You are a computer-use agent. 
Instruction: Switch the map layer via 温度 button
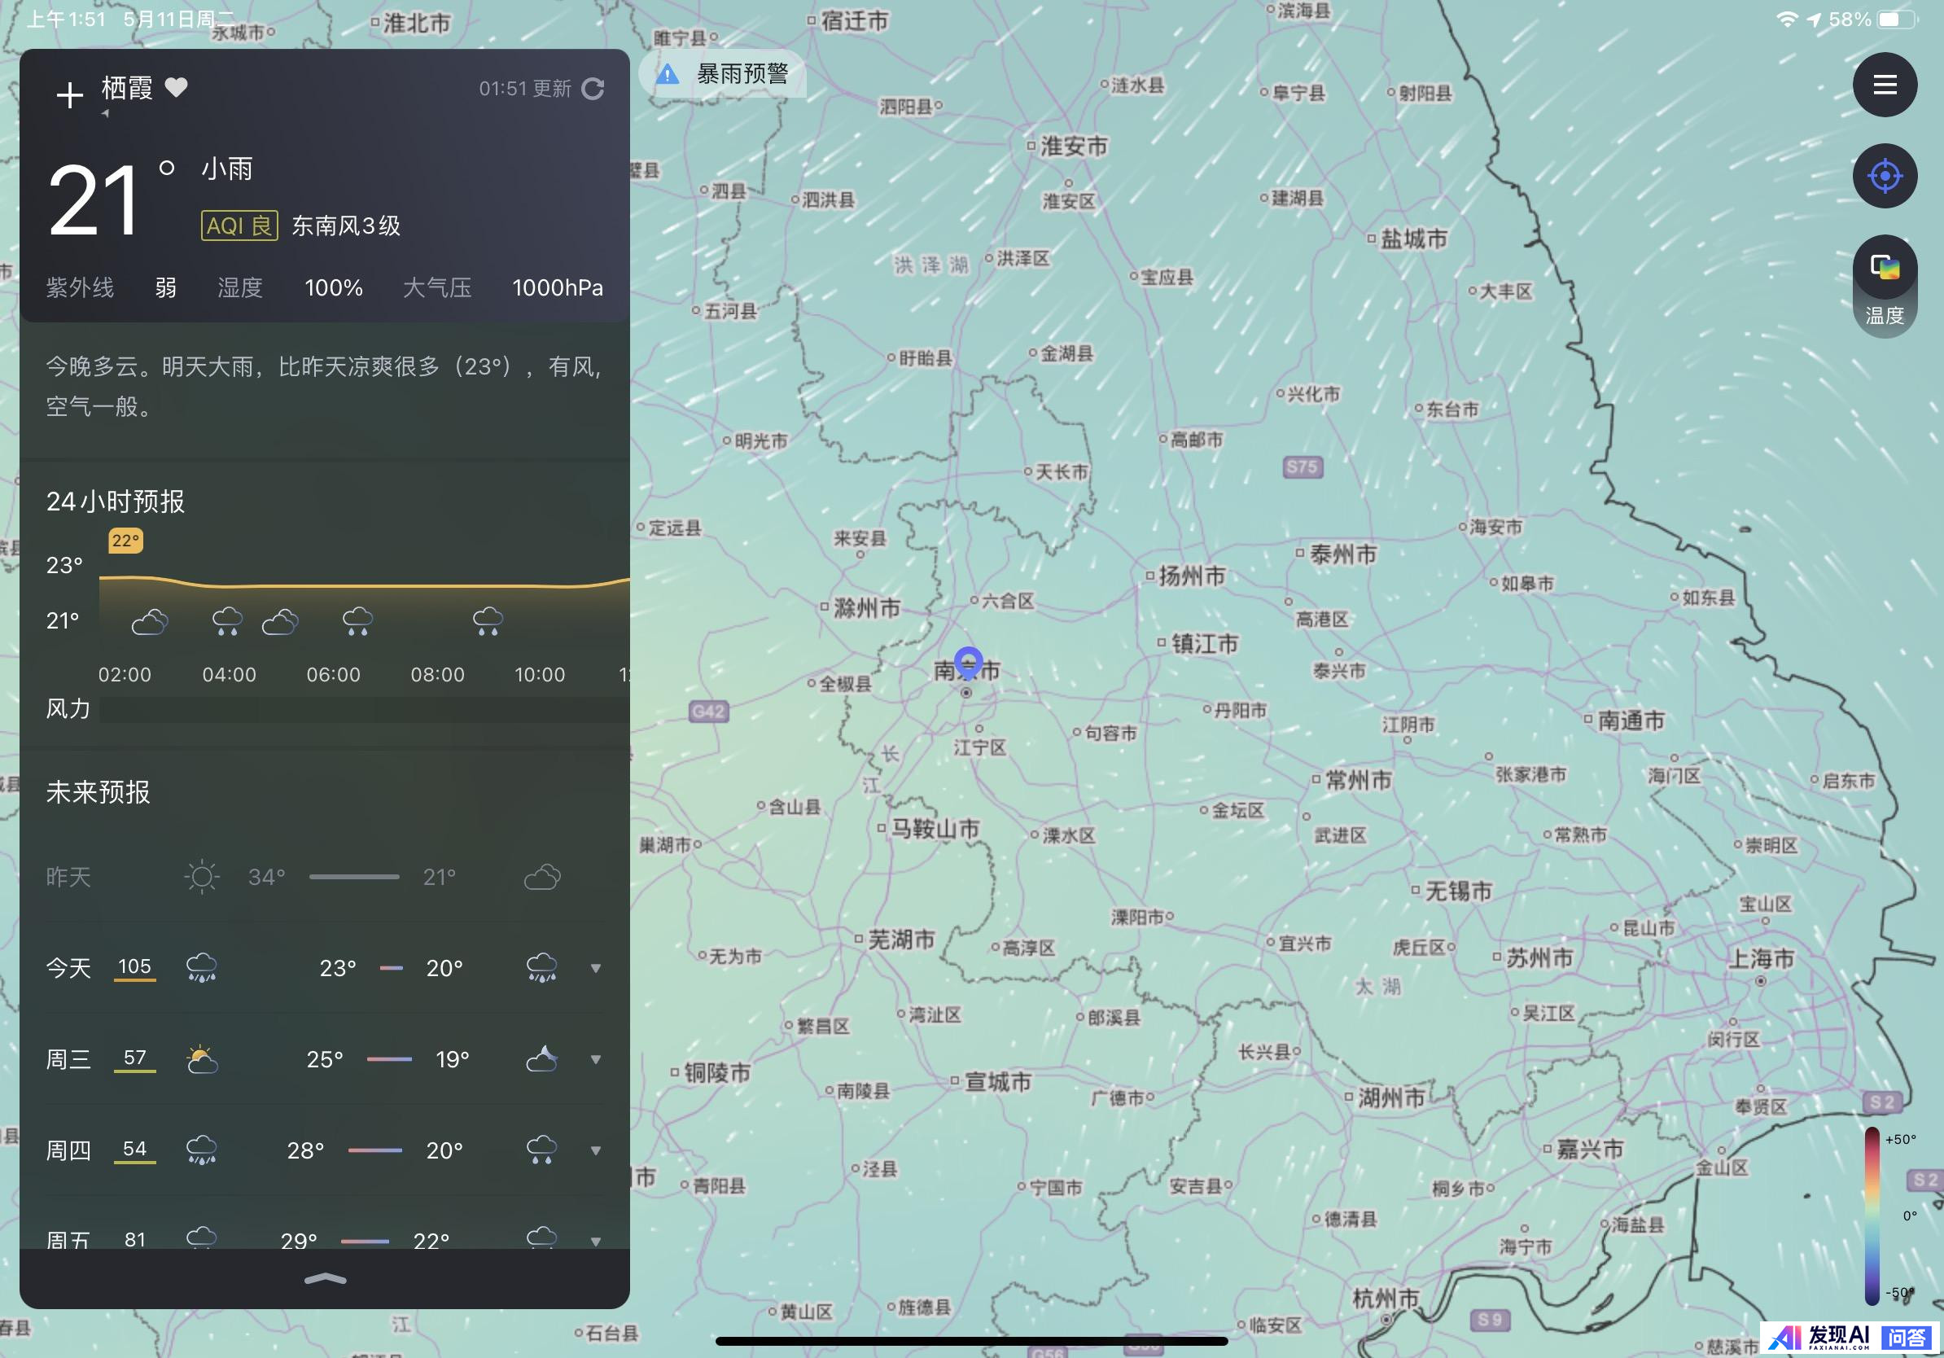pyautogui.click(x=1885, y=286)
